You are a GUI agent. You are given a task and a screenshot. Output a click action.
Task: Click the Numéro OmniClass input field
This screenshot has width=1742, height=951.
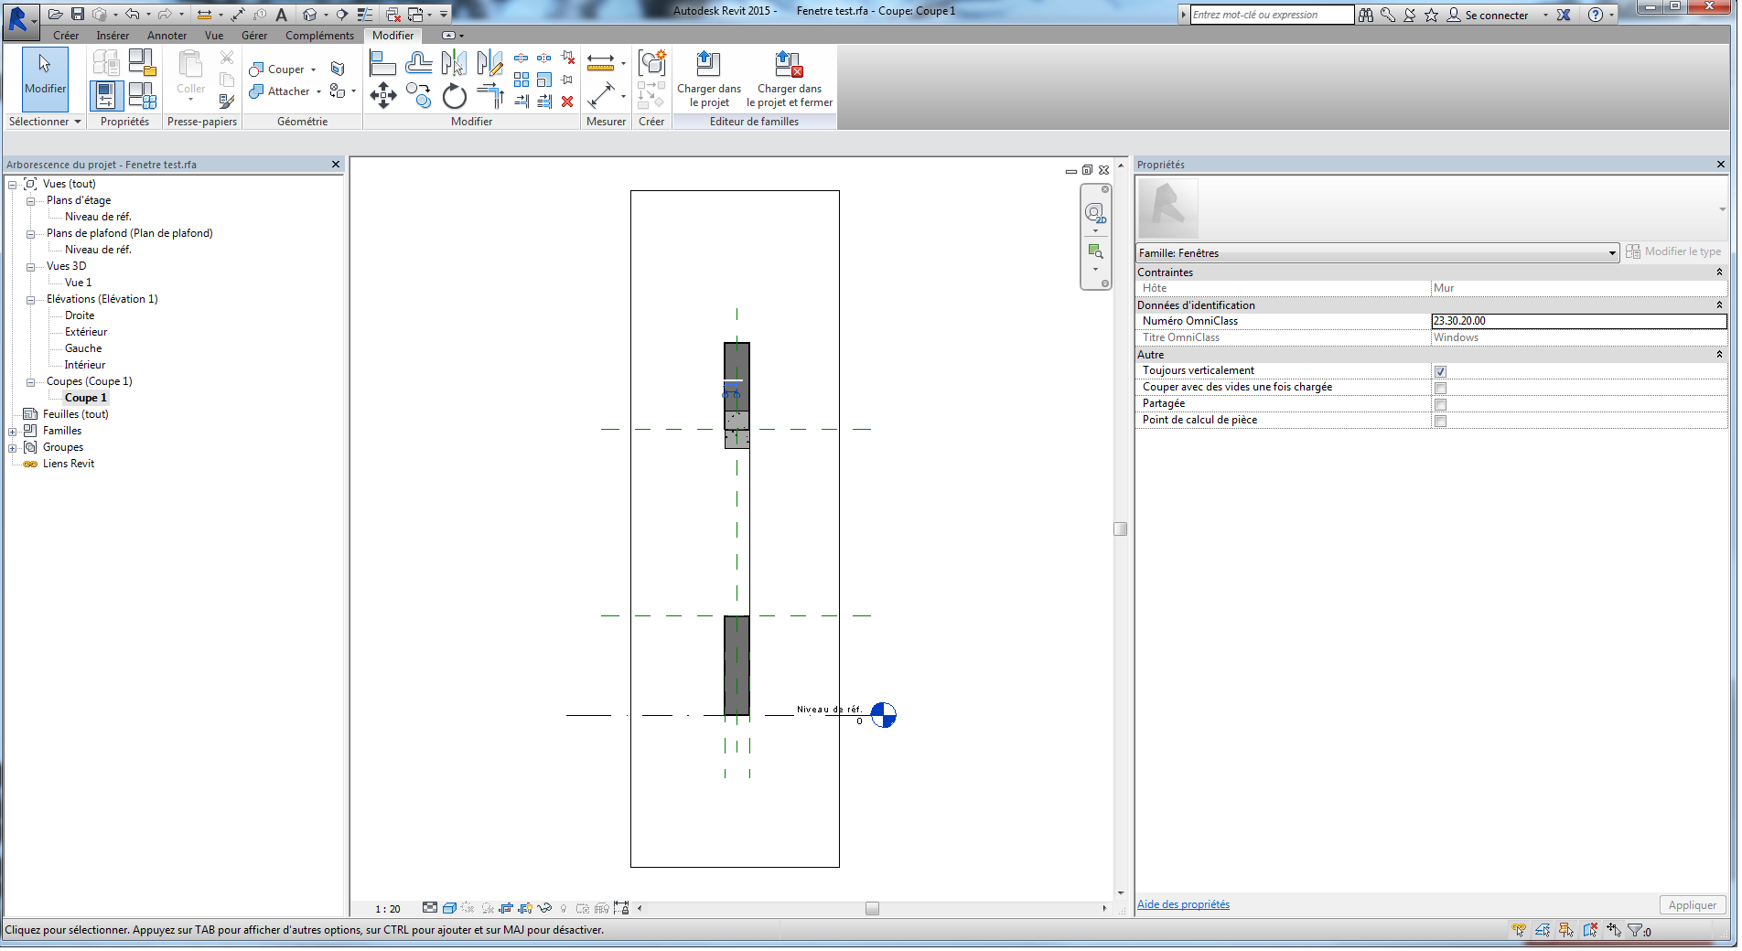coord(1577,321)
